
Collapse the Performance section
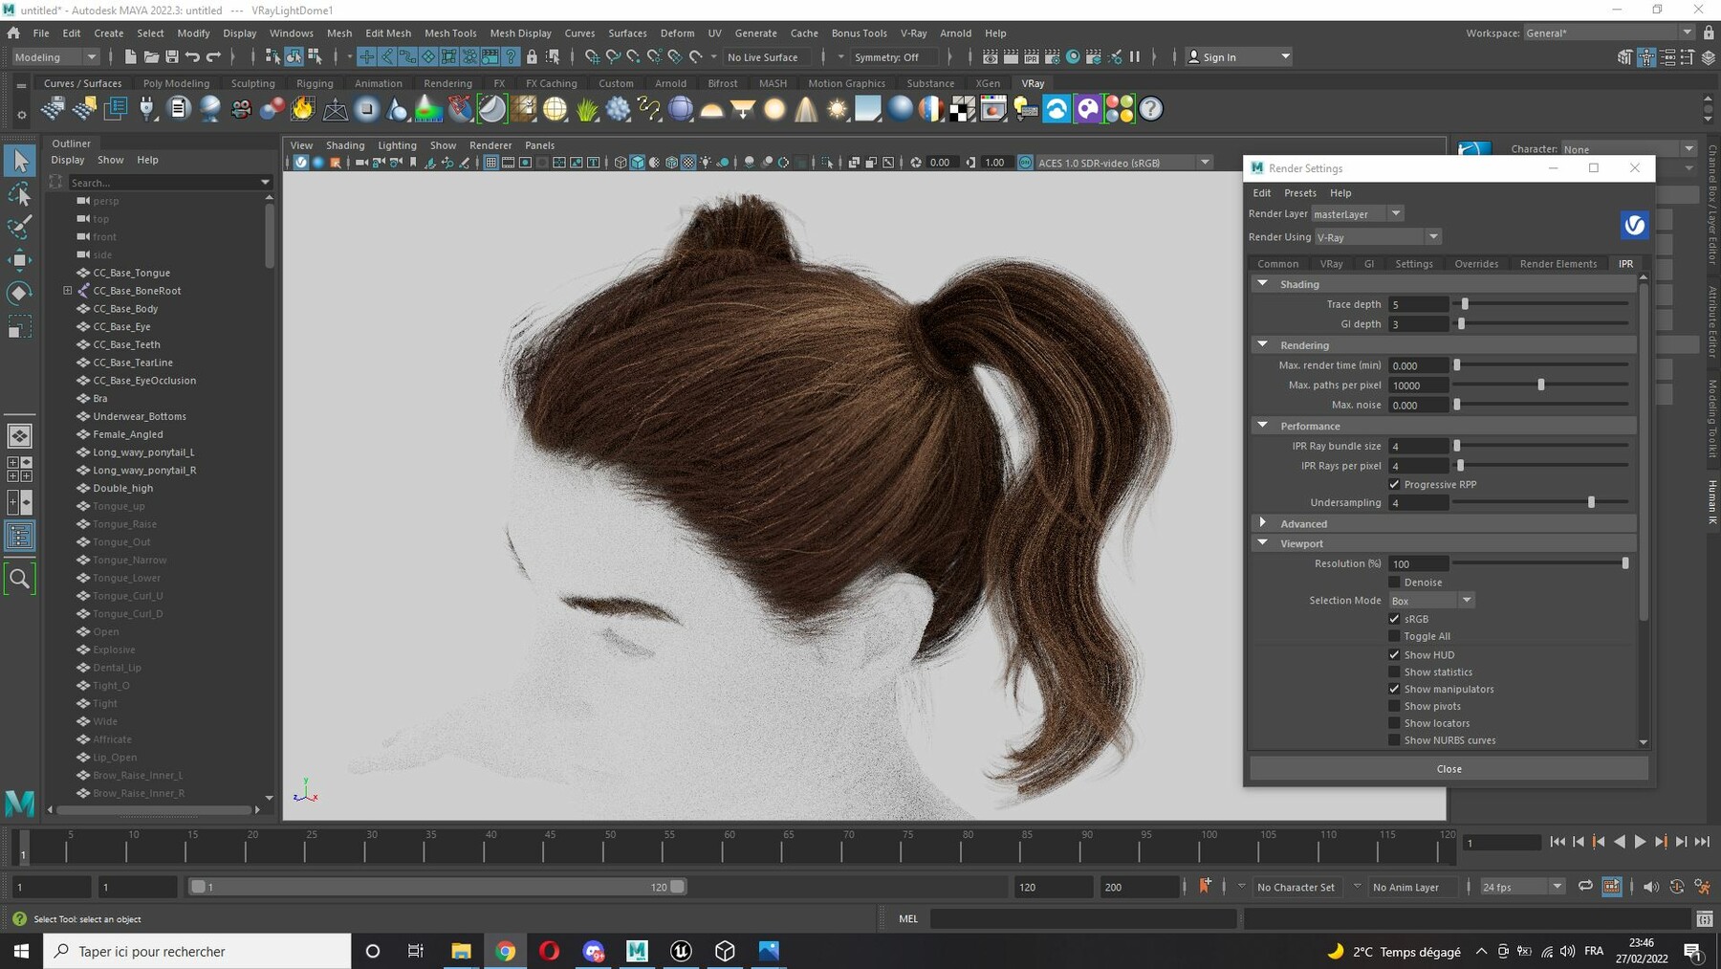1262,425
